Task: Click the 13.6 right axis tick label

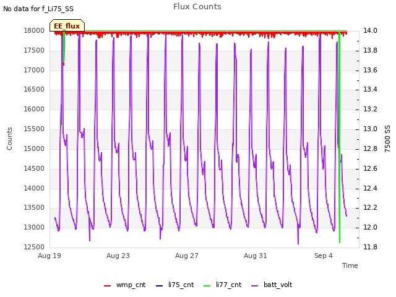Action: click(370, 70)
